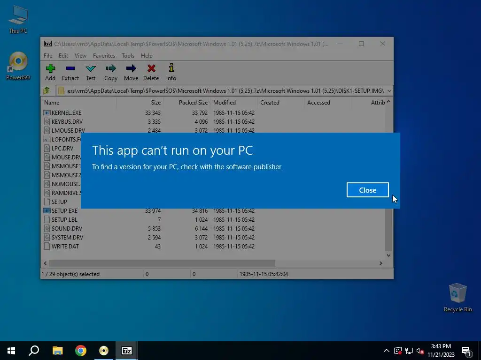Expand the address path dropdown
The image size is (481, 360).
pyautogui.click(x=389, y=91)
